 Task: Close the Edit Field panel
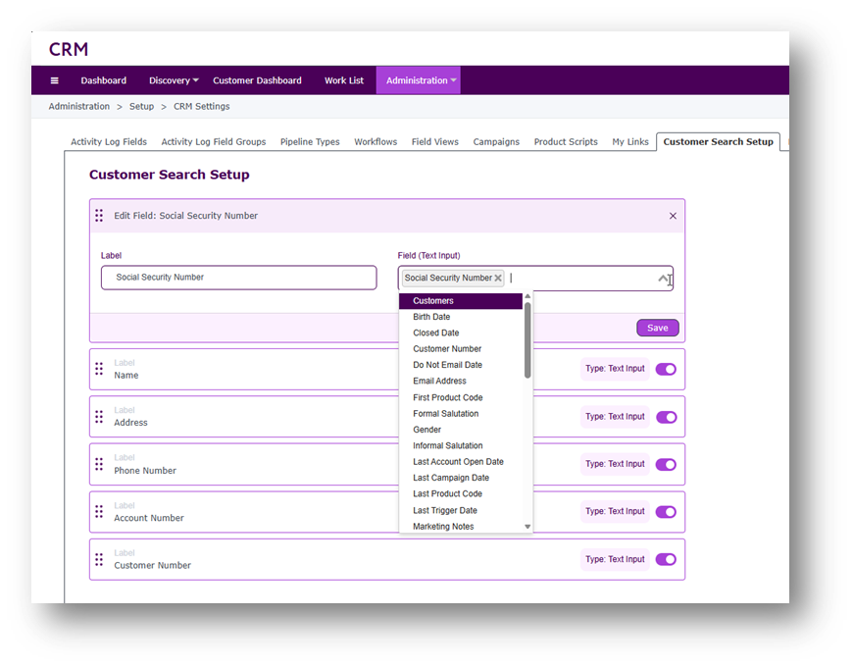pyautogui.click(x=673, y=216)
